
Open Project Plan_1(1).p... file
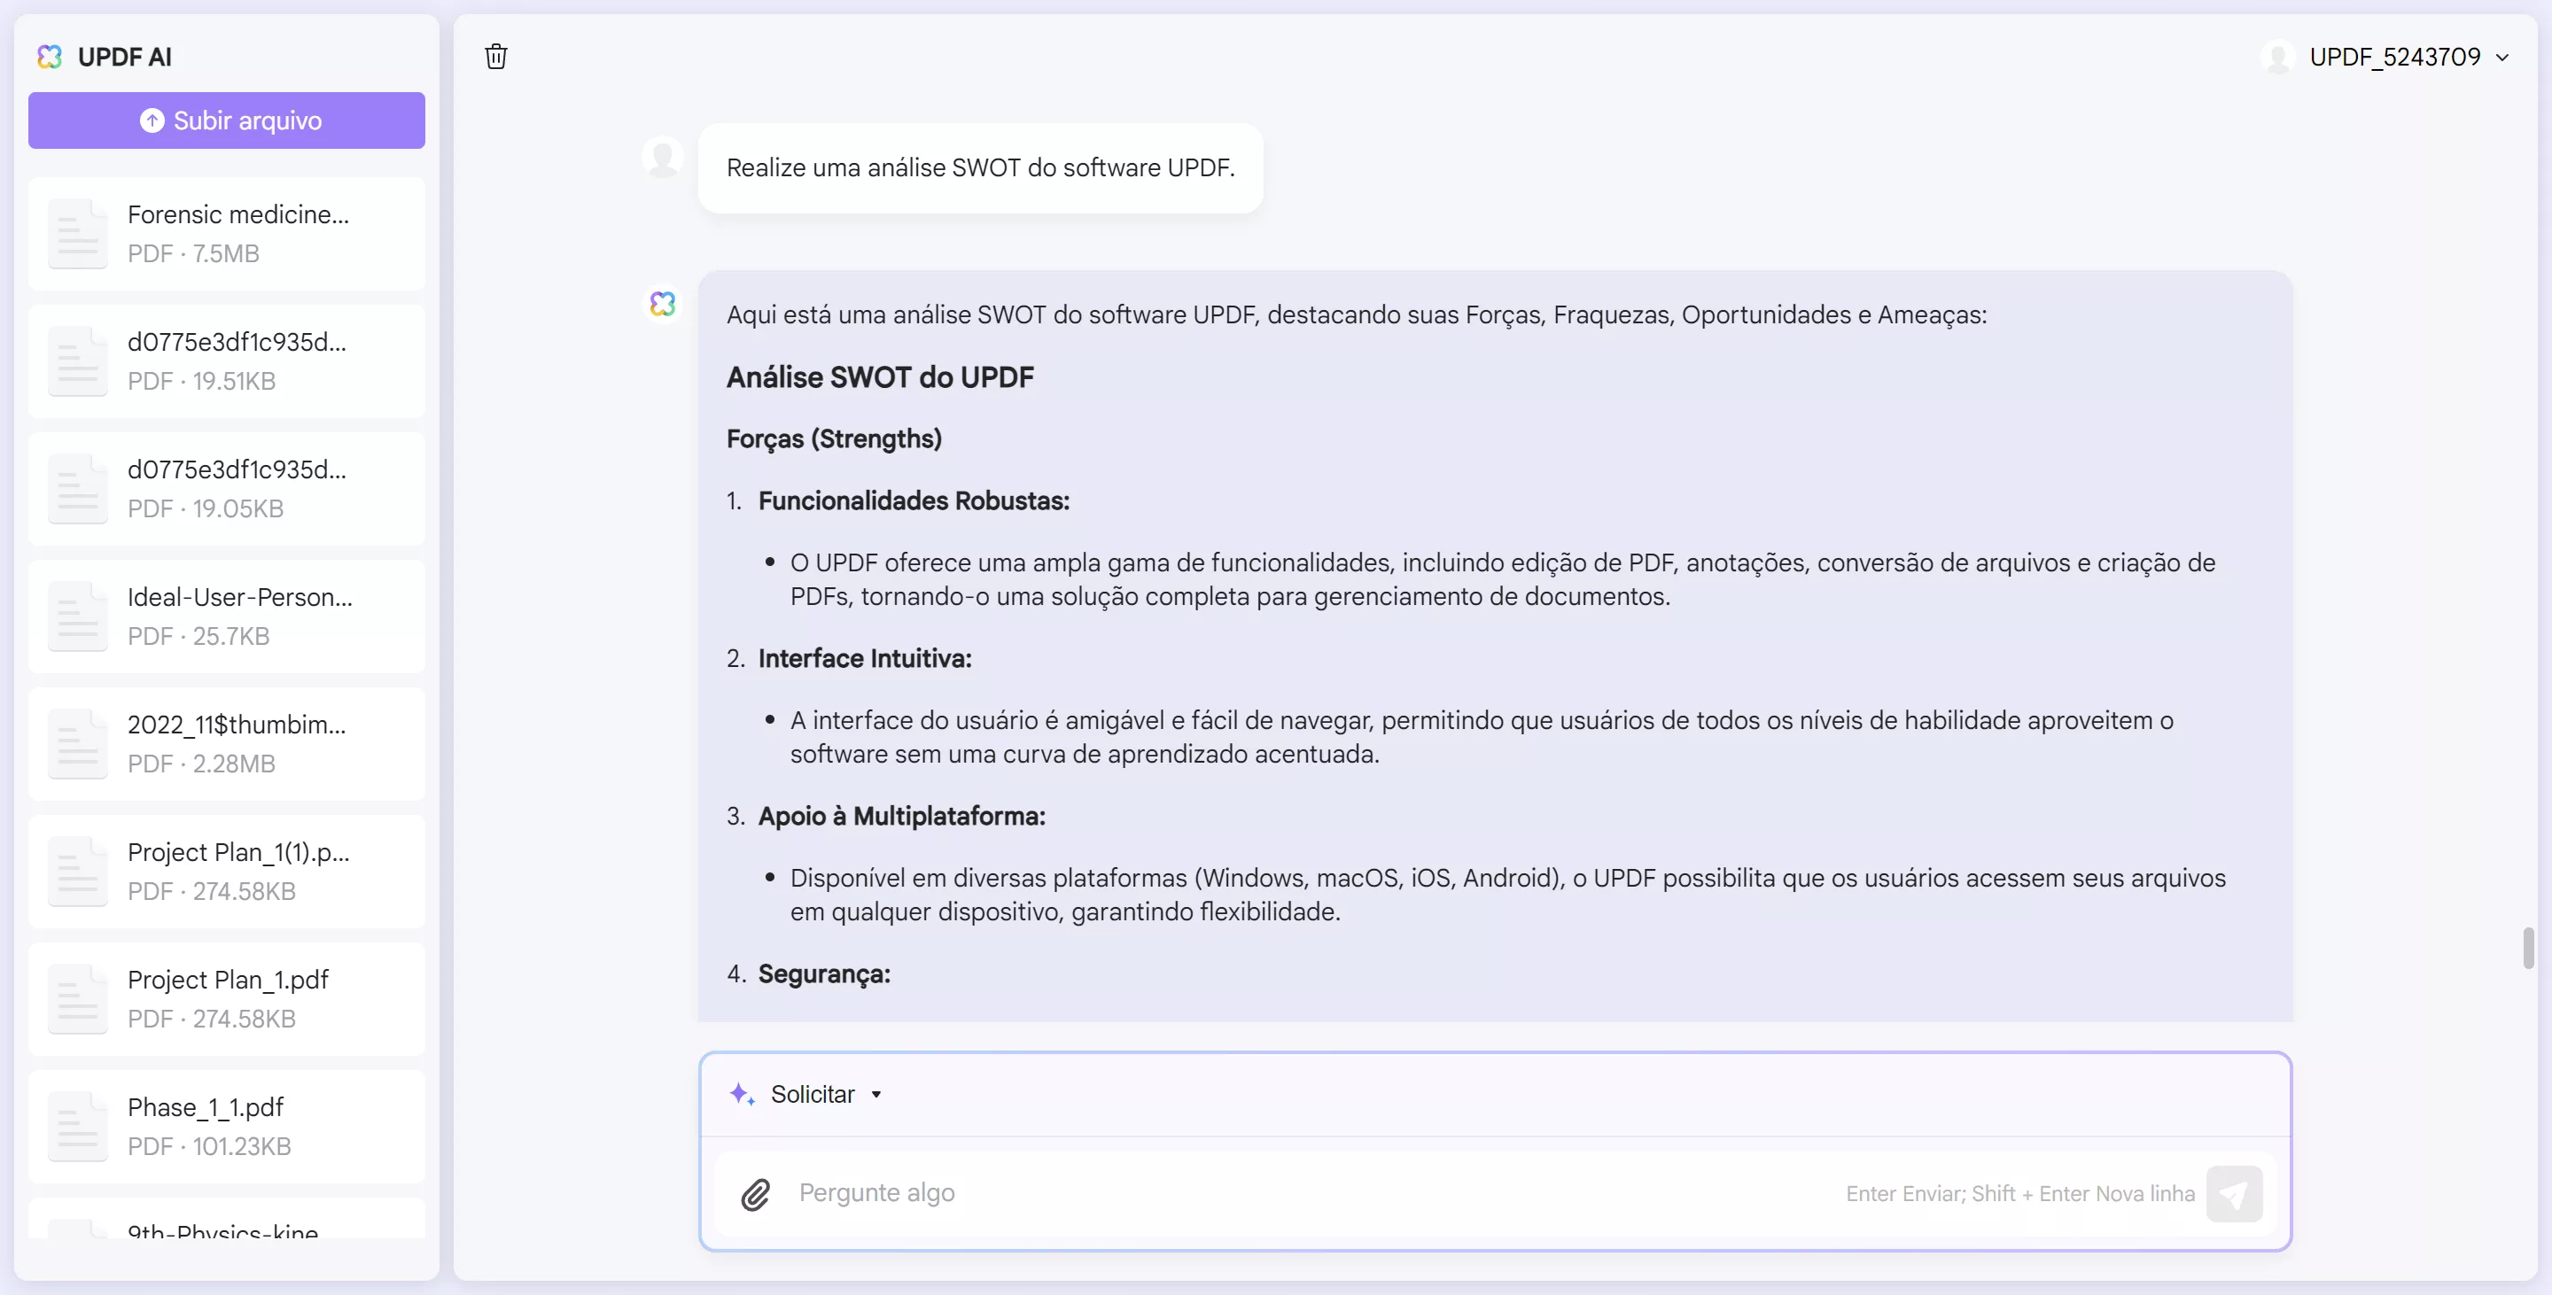pos(227,872)
